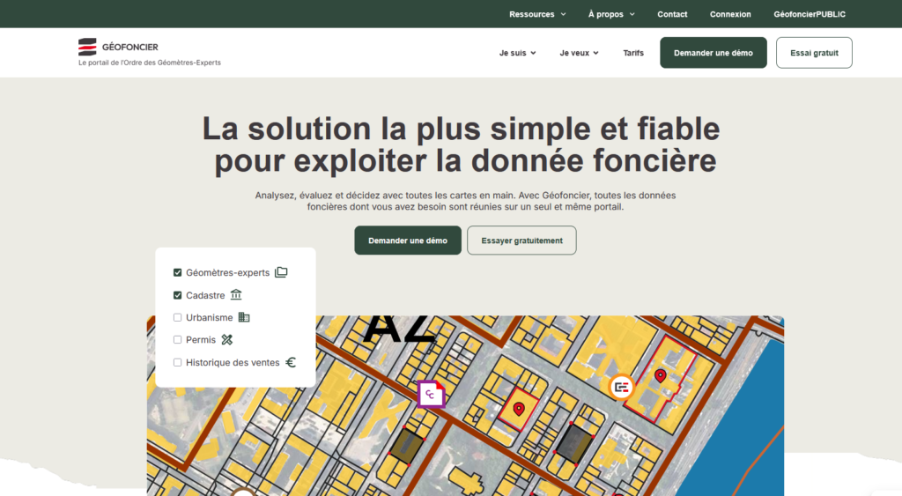Image resolution: width=902 pixels, height=496 pixels.
Task: Go to Connexion
Action: tap(730, 14)
